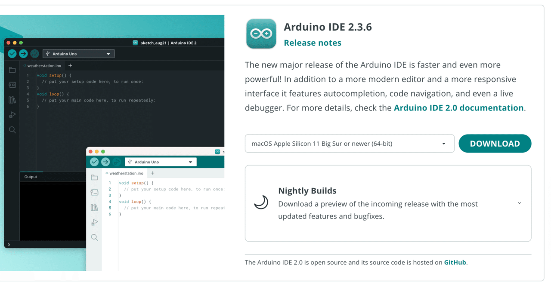Open the Library Manager books icon

tap(12, 99)
